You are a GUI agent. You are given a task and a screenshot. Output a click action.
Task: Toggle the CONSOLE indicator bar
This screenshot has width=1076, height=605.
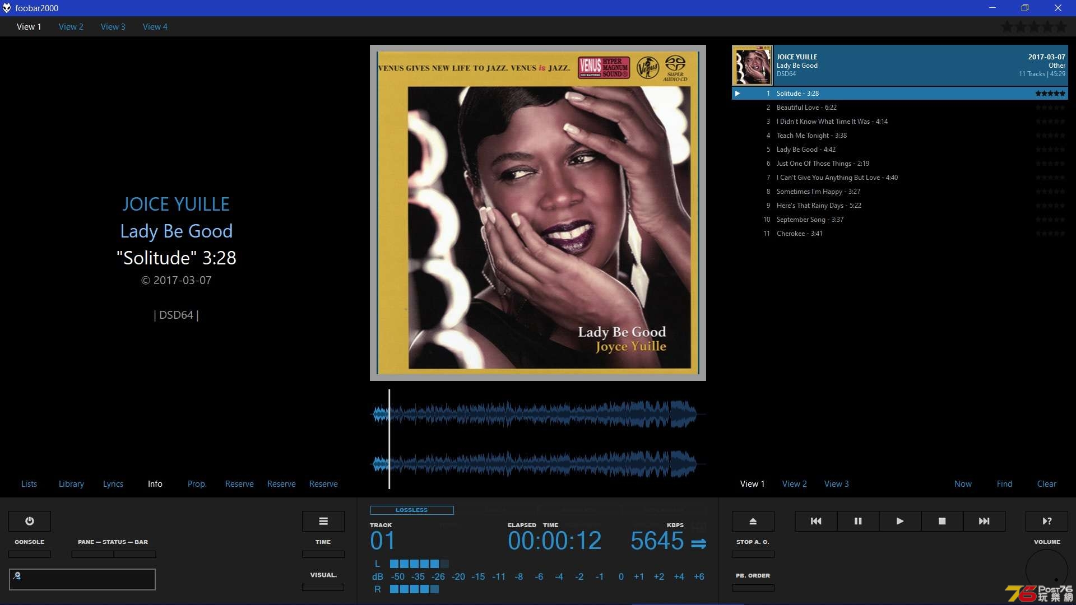[x=30, y=554]
